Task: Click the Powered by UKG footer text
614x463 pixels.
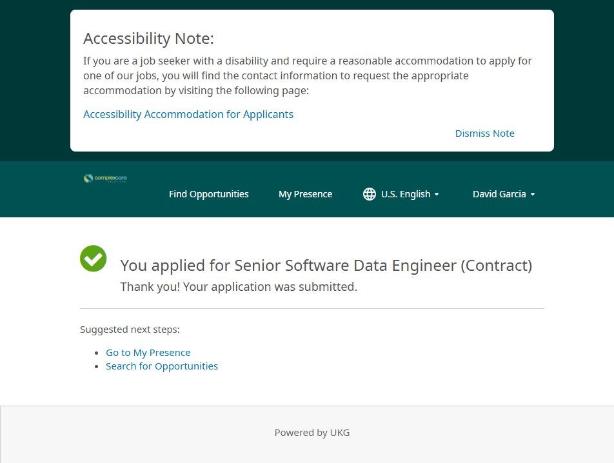Action: pyautogui.click(x=312, y=433)
